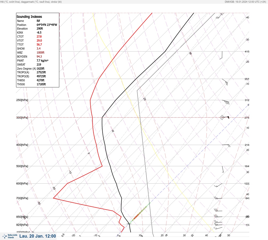Click the 300[hPa] pressure label
This screenshot has height=240, width=268.
coord(22,118)
